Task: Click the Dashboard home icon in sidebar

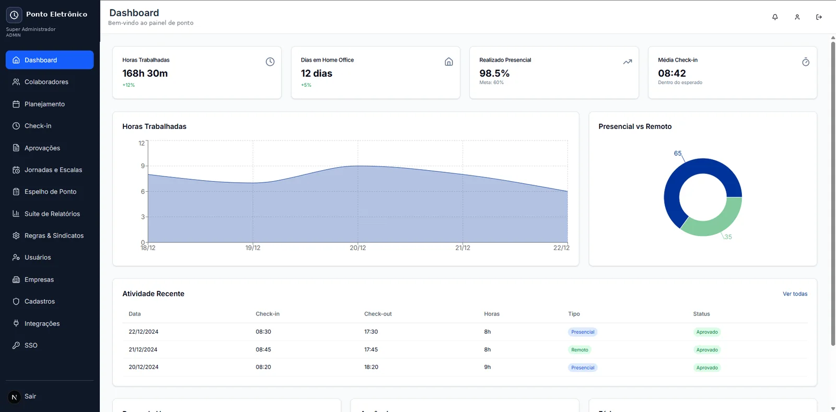Action: [16, 60]
